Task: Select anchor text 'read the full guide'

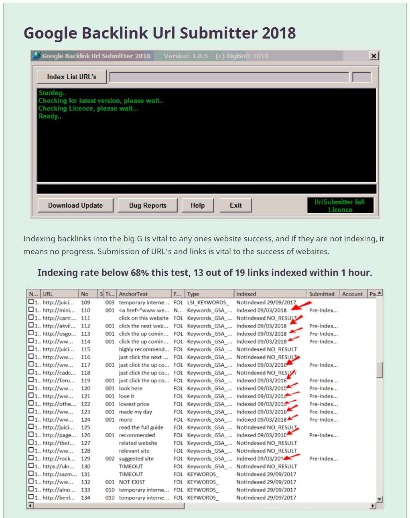Action: click(141, 427)
